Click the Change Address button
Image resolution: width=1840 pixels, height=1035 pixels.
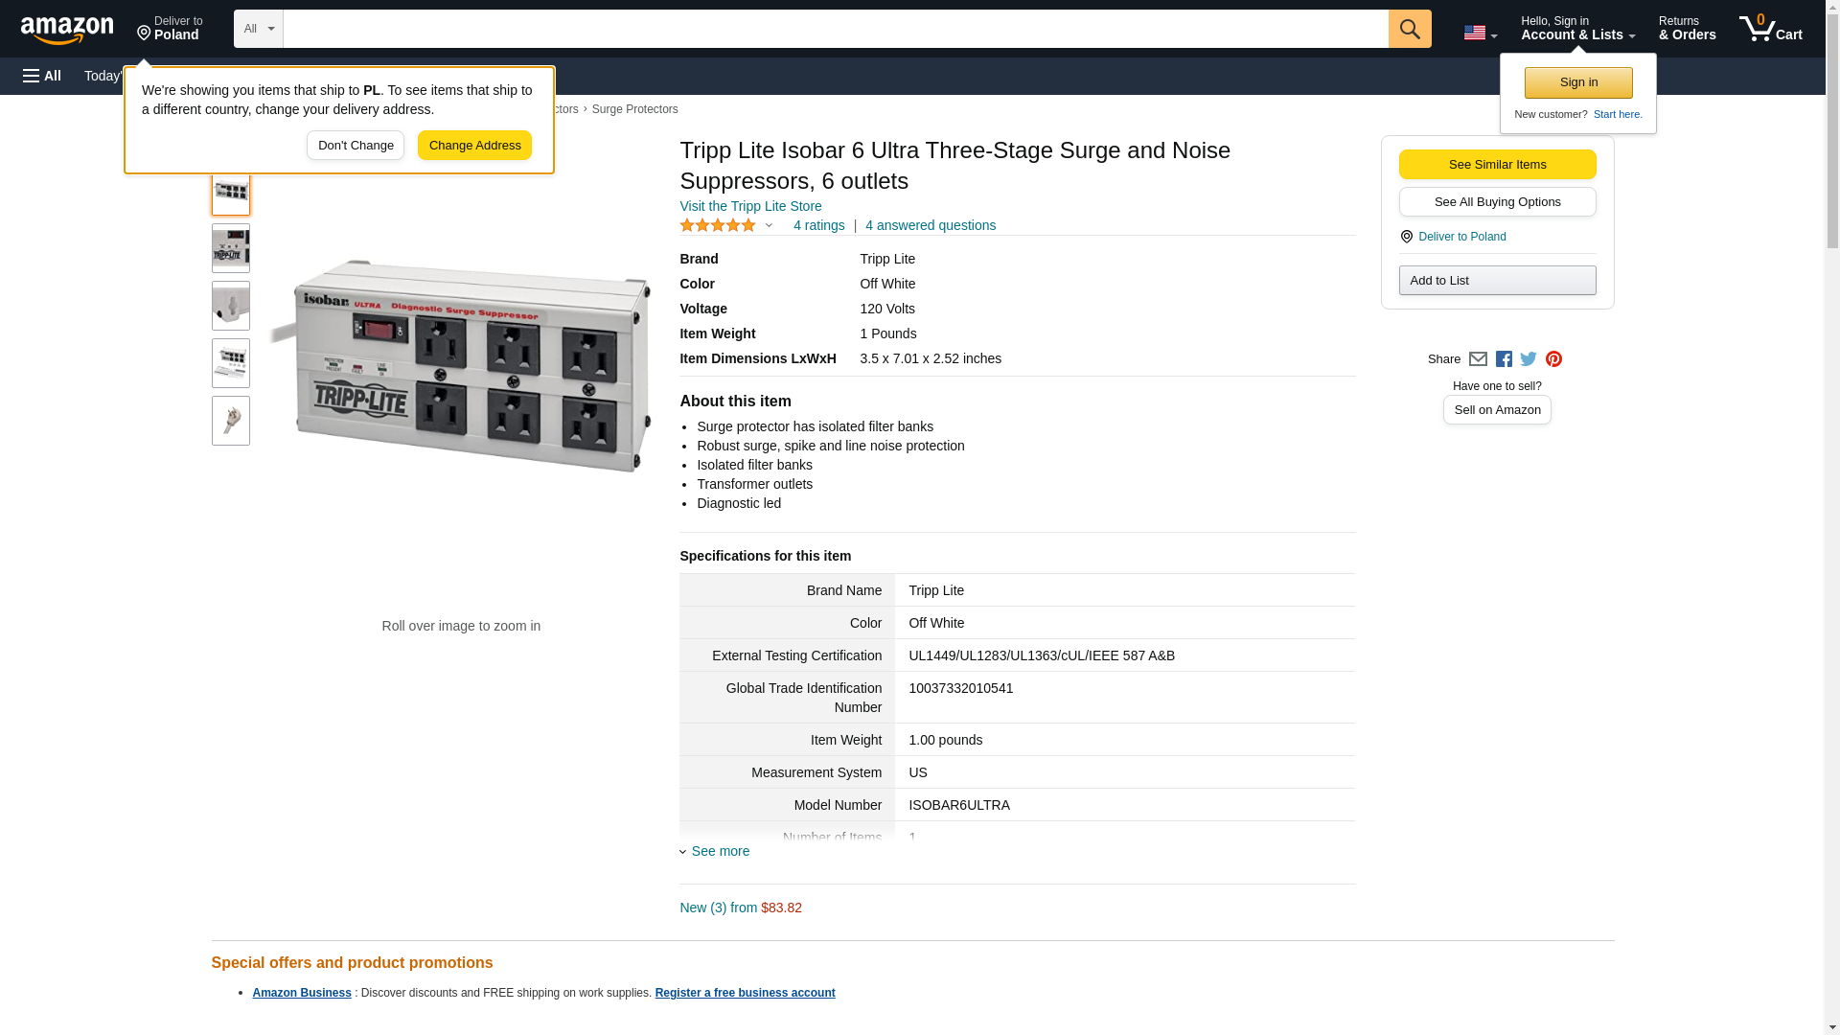pyautogui.click(x=474, y=146)
